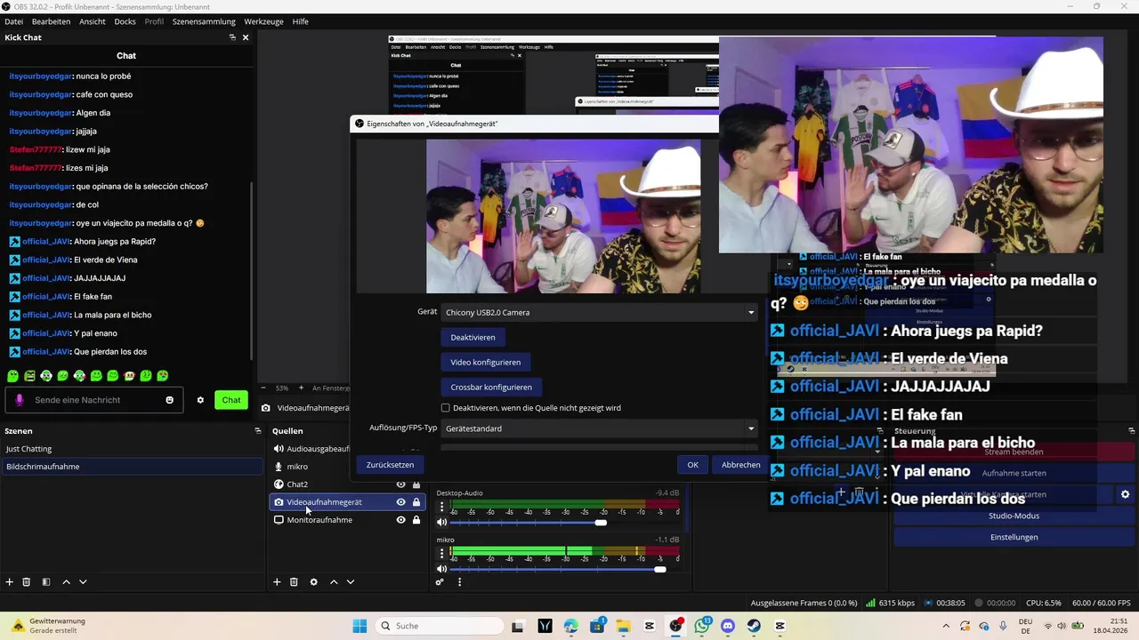The image size is (1139, 640).
Task: Unlock the Videoaufnahmegerät source
Action: point(416,502)
